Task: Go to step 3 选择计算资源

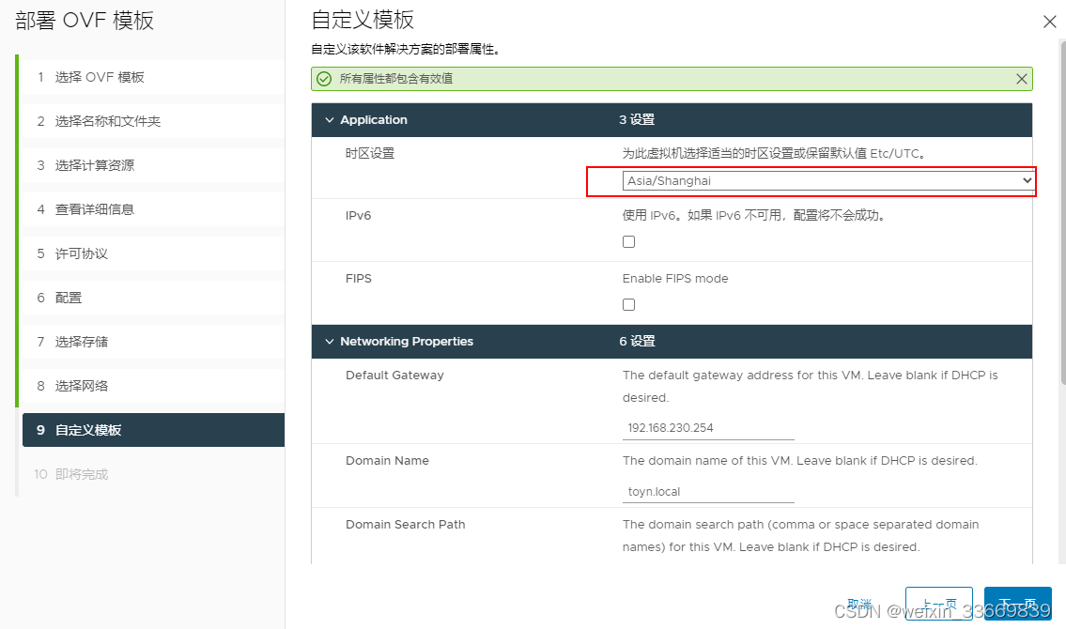Action: click(x=153, y=165)
